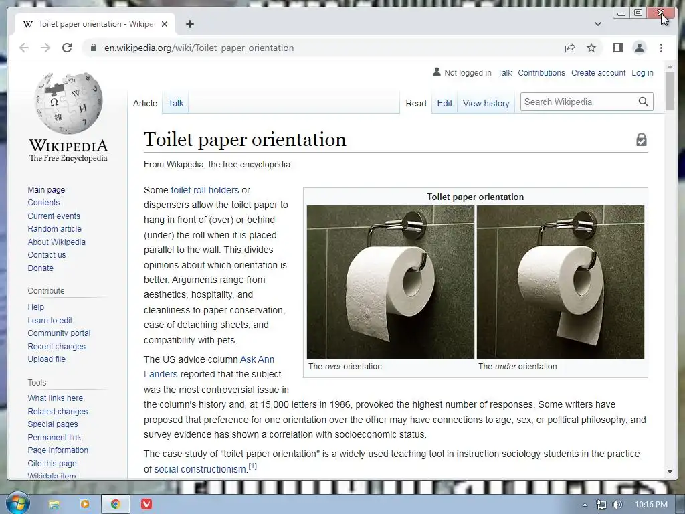Screen dimensions: 685x514
Task: Open the Chrome profile avatar
Action: pyautogui.click(x=639, y=48)
